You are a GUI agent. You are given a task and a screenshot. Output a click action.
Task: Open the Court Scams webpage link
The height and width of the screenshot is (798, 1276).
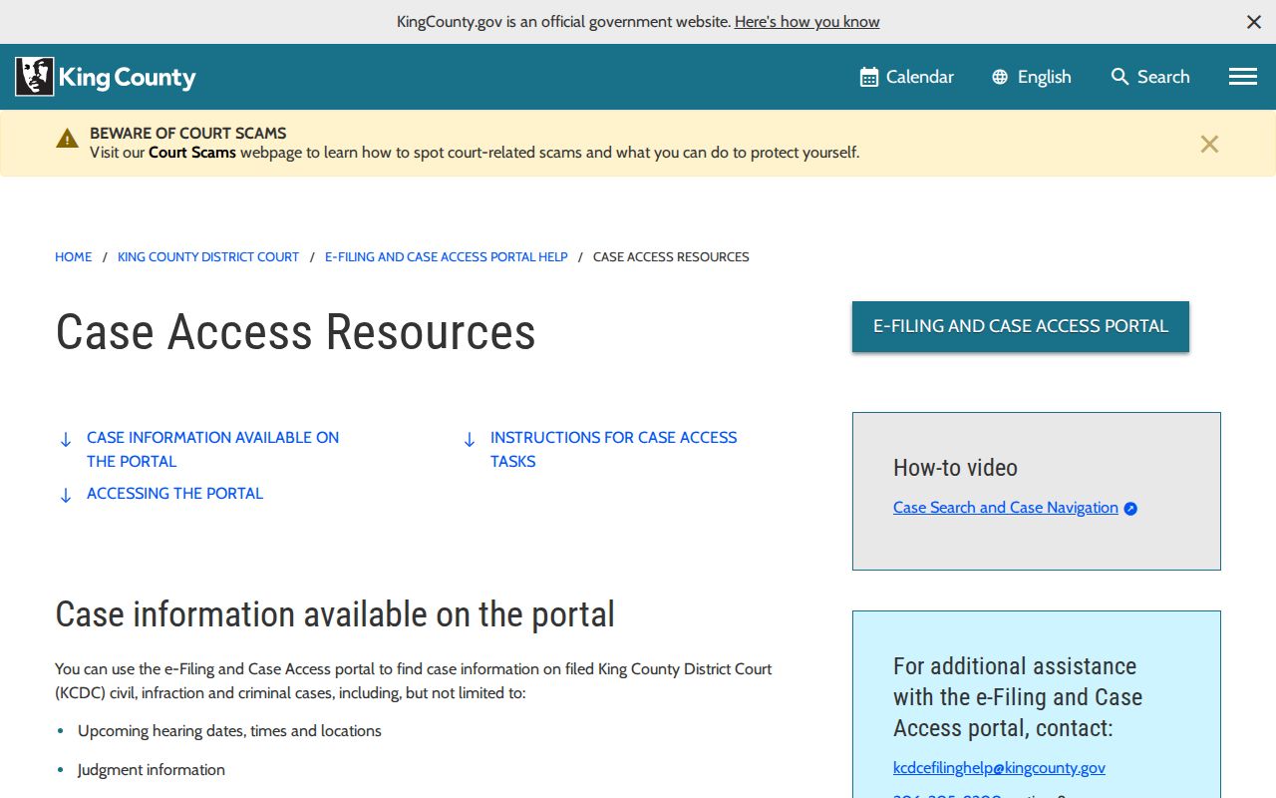(x=192, y=153)
